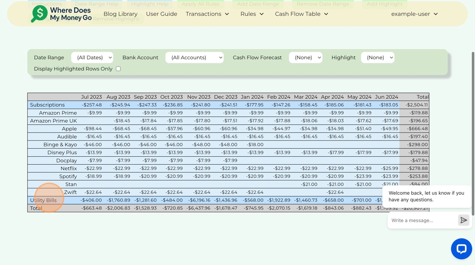Open the Cash Flow Forecast dropdown
Viewport: 475px width, 265px height.
click(305, 58)
